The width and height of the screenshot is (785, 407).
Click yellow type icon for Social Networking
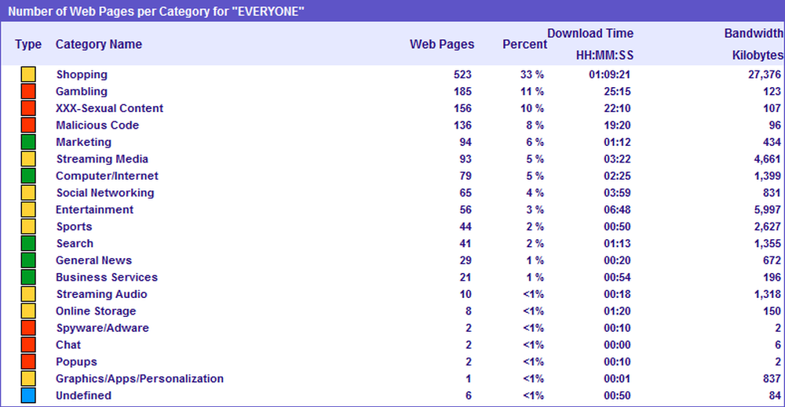click(28, 192)
